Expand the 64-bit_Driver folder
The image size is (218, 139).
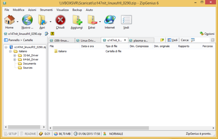pyautogui.click(x=15, y=60)
